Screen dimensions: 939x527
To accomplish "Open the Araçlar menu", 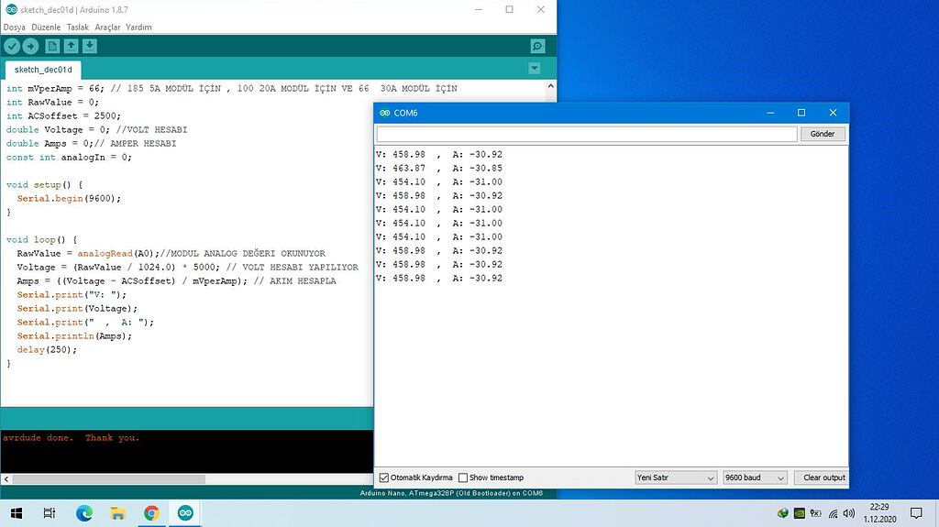I will point(107,27).
